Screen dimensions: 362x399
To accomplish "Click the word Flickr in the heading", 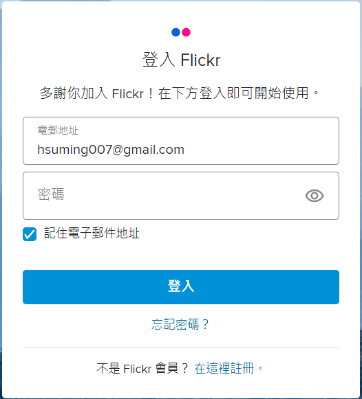I will [x=201, y=60].
